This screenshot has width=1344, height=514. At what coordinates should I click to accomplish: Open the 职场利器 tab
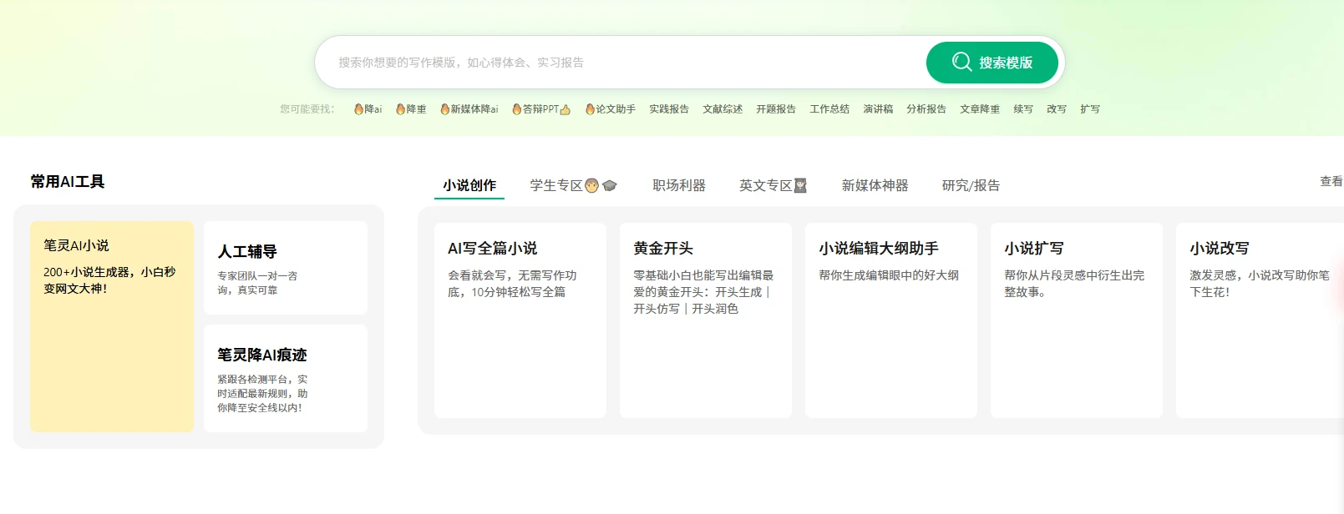click(x=679, y=185)
